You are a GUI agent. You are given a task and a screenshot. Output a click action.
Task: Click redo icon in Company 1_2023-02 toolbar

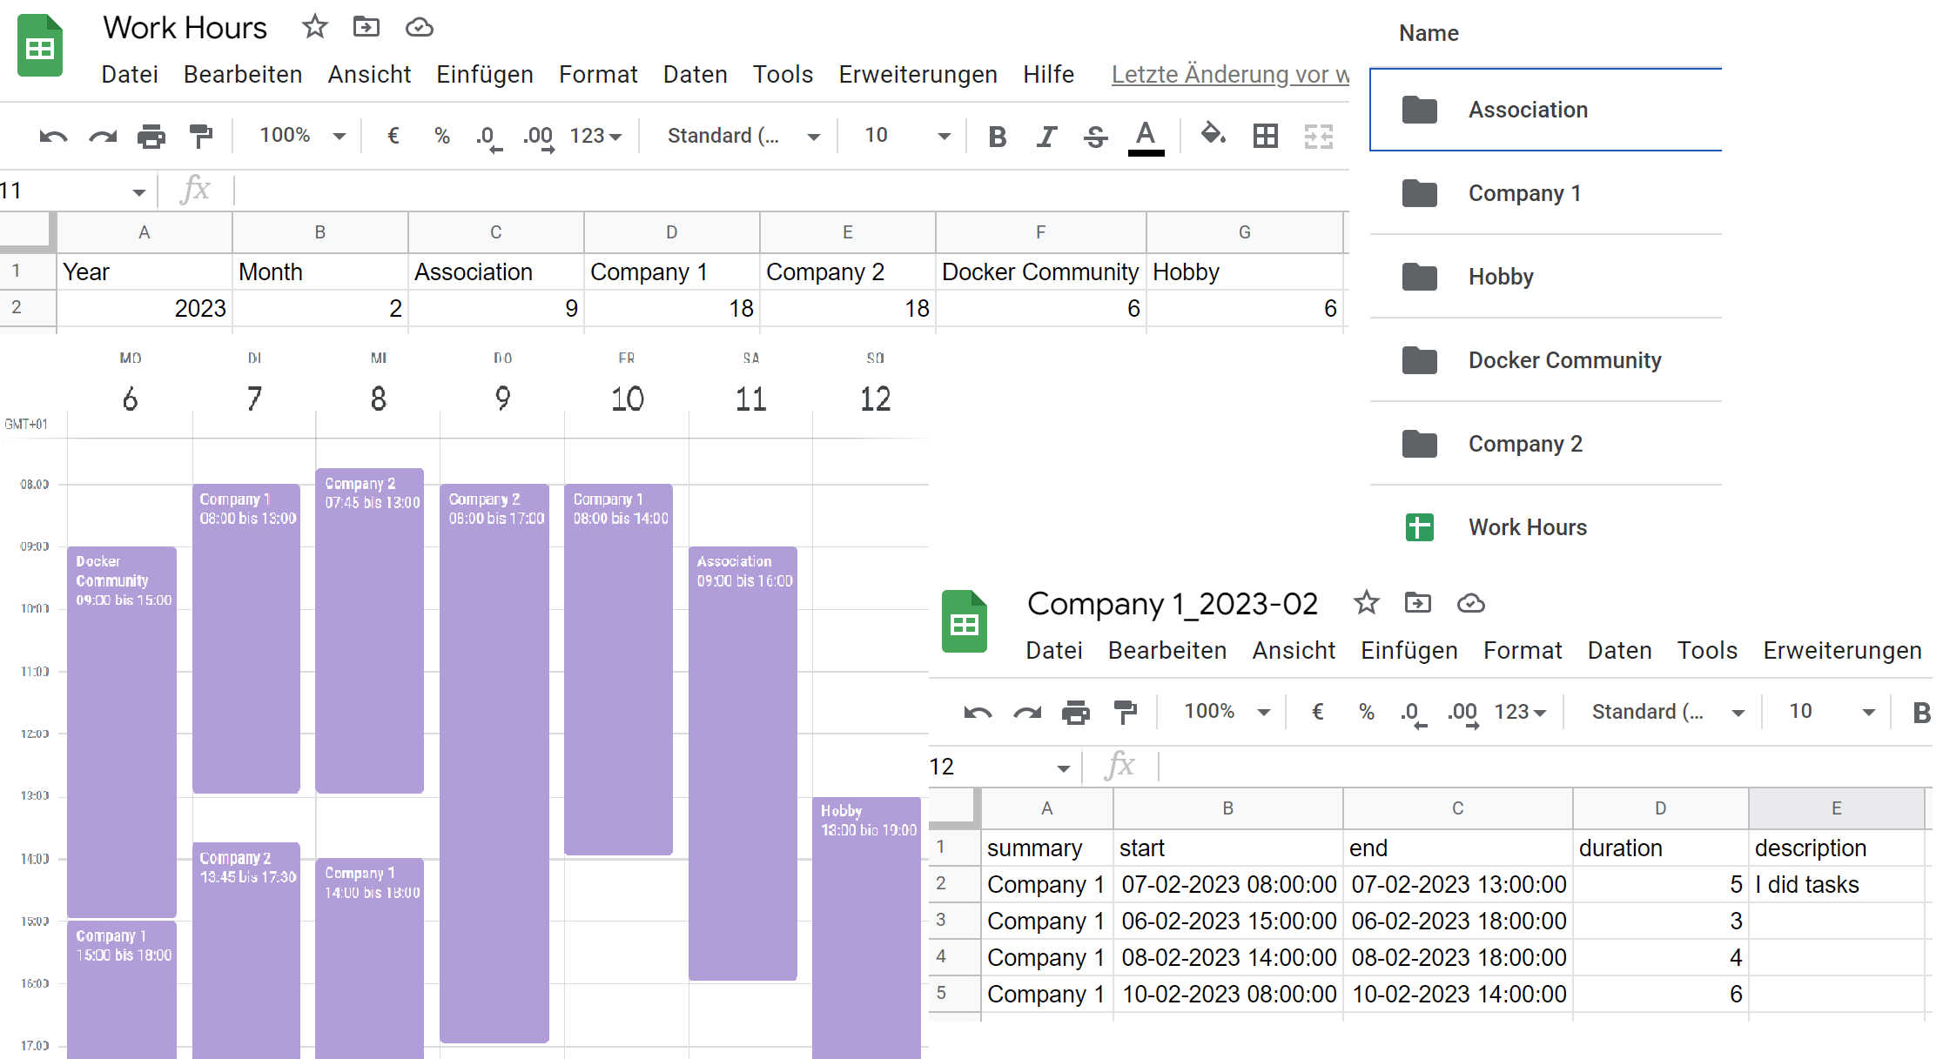1027,713
